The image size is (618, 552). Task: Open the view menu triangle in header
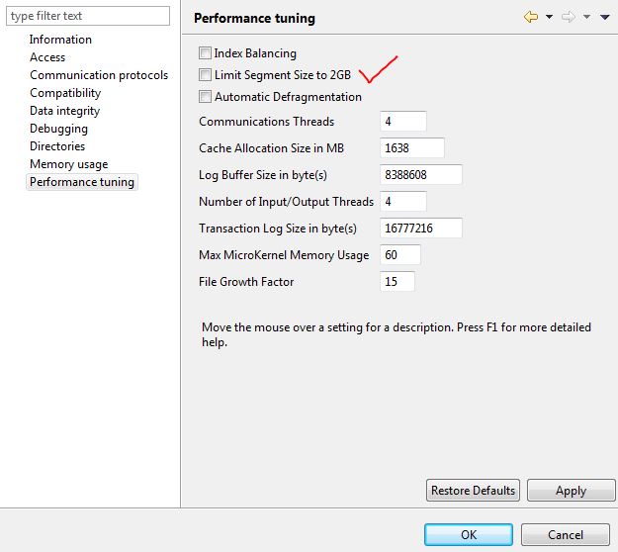point(604,18)
